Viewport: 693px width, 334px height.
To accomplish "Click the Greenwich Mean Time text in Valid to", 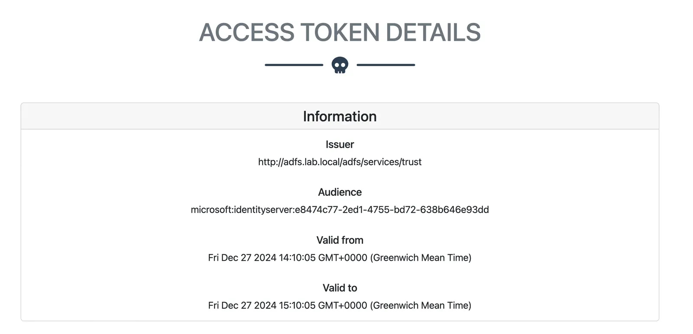I will pyautogui.click(x=421, y=305).
